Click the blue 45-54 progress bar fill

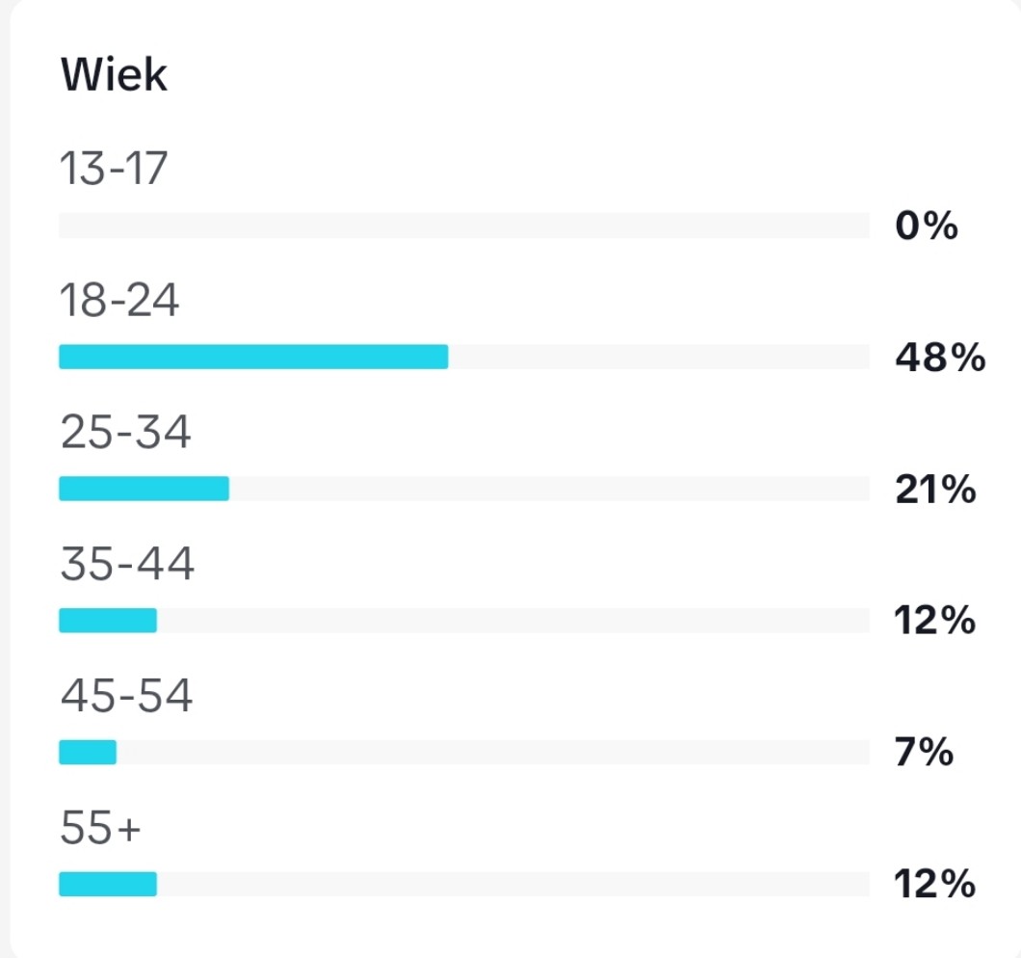tap(88, 752)
